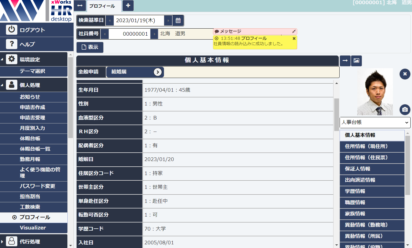Collapse the 環境設定 section
The image size is (412, 248).
[x=2, y=59]
